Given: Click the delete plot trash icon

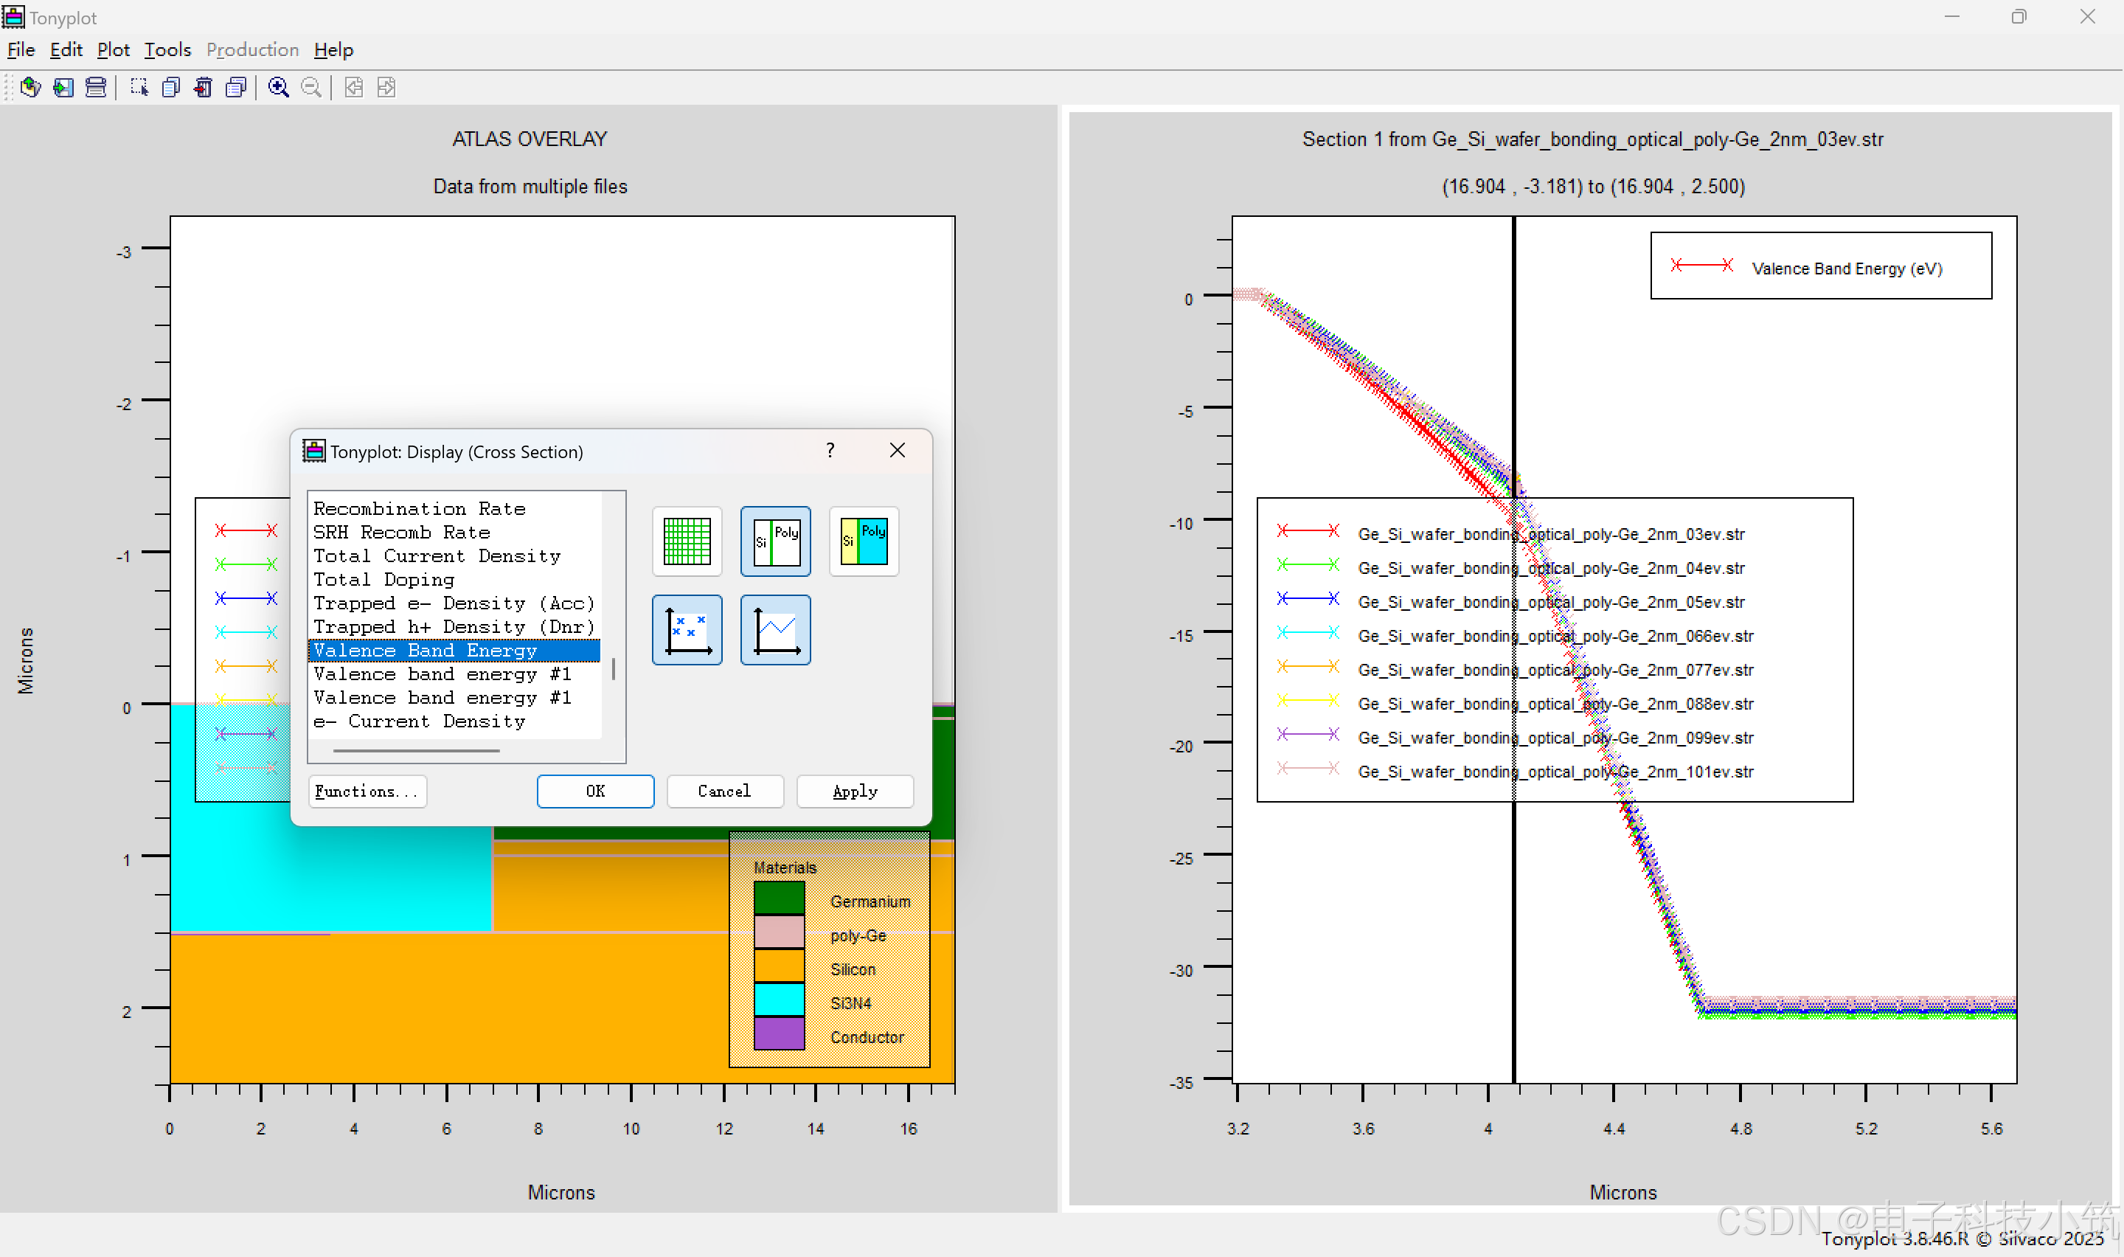Looking at the screenshot, I should [203, 87].
